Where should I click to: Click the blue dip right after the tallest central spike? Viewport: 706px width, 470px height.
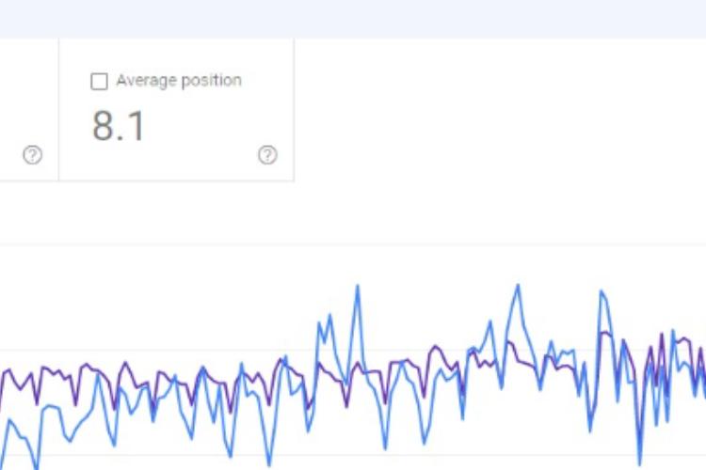click(x=385, y=446)
